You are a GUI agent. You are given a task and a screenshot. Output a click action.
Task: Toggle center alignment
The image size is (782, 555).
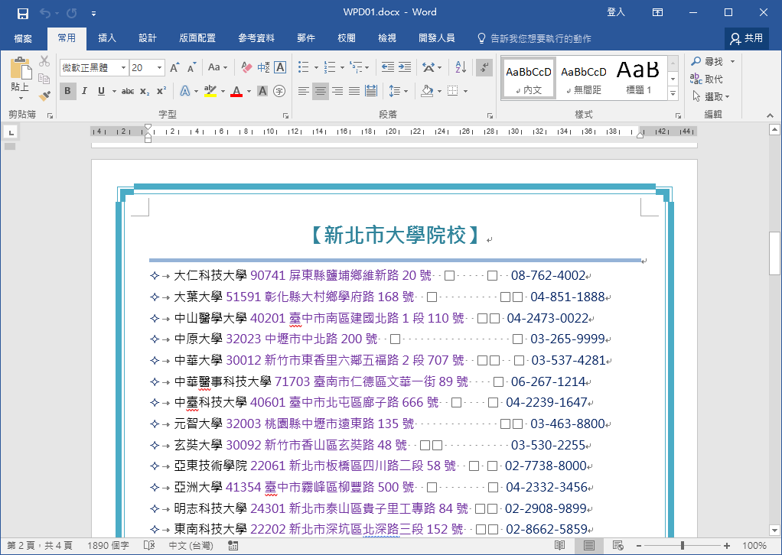pos(320,91)
